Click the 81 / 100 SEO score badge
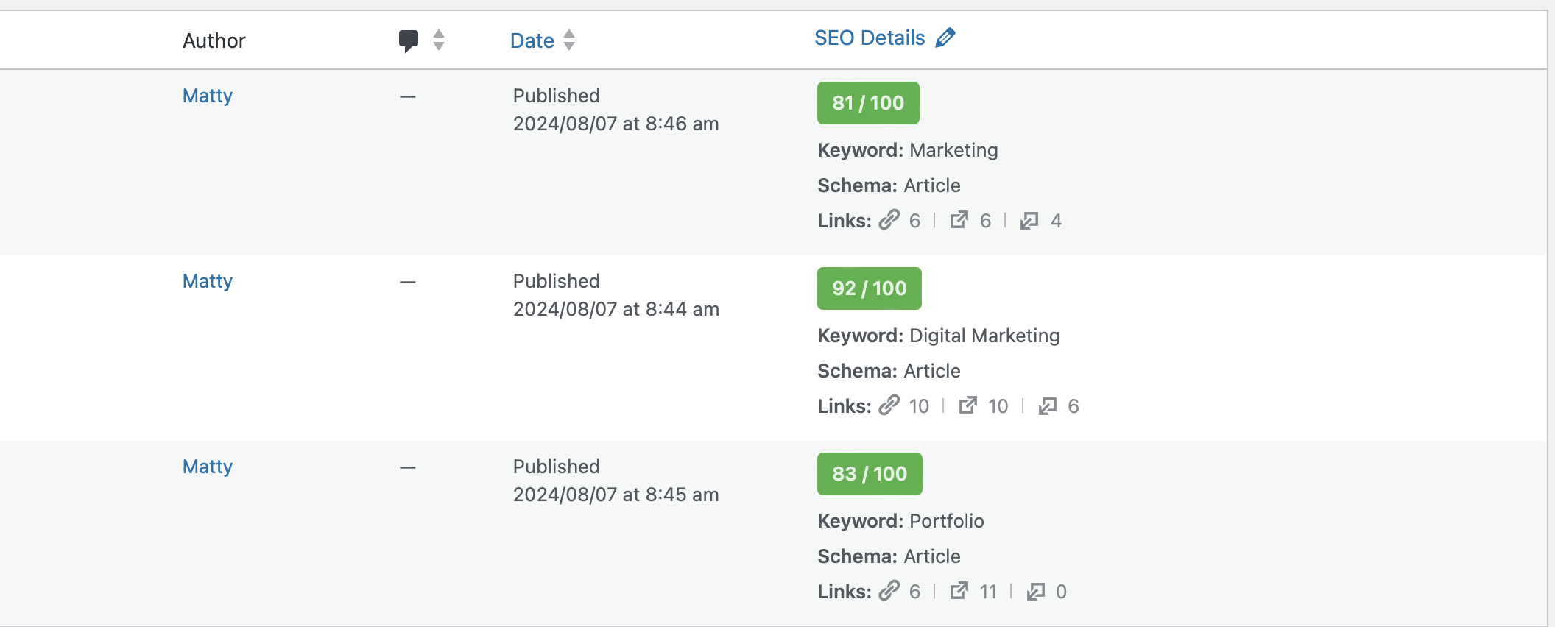The image size is (1555, 627). [868, 103]
